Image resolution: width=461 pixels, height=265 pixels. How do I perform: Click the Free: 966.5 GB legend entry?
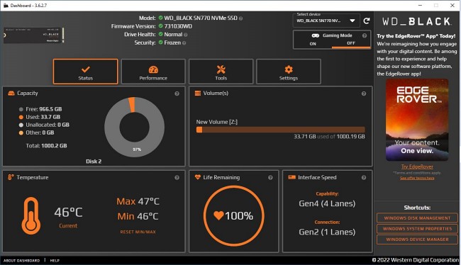tap(40, 109)
